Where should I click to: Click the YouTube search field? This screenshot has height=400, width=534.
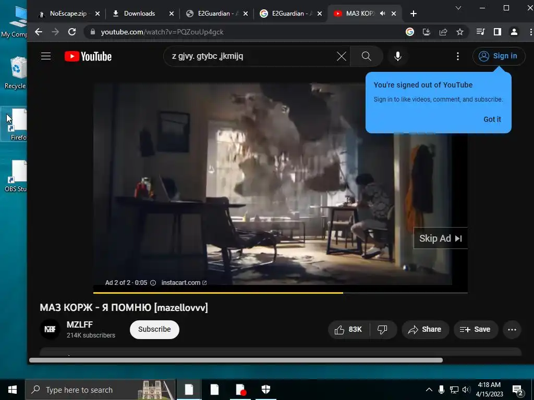[x=252, y=56]
